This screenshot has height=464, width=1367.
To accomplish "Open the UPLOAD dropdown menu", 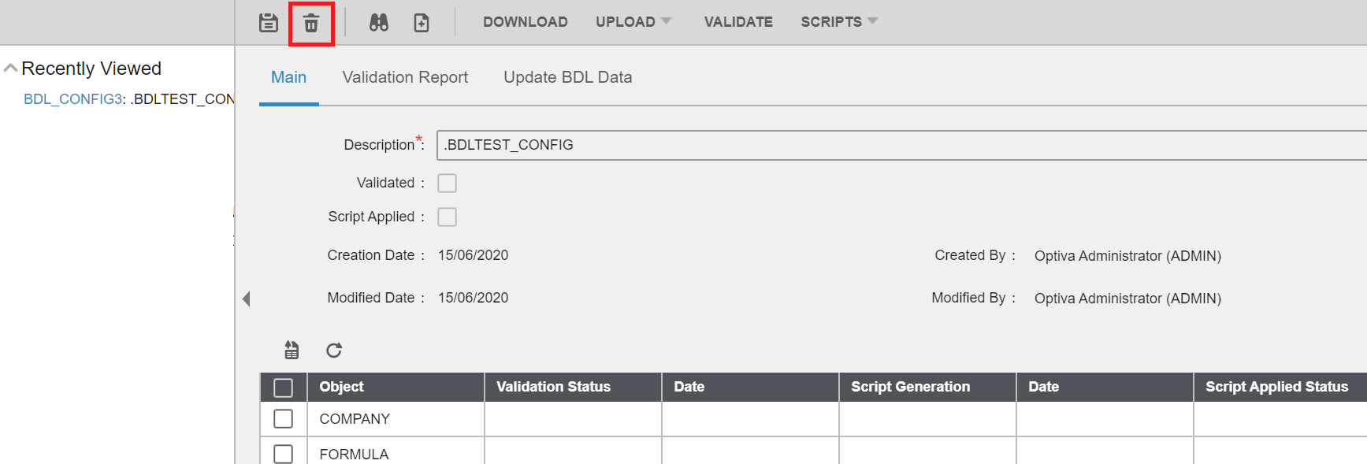I will pyautogui.click(x=633, y=22).
